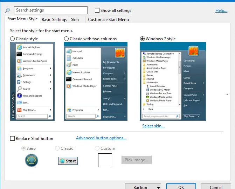
Task: Focus the Search settings field
Action: 51,10
